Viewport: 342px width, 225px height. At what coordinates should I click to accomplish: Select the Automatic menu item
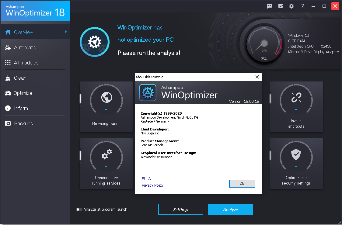tap(35, 47)
